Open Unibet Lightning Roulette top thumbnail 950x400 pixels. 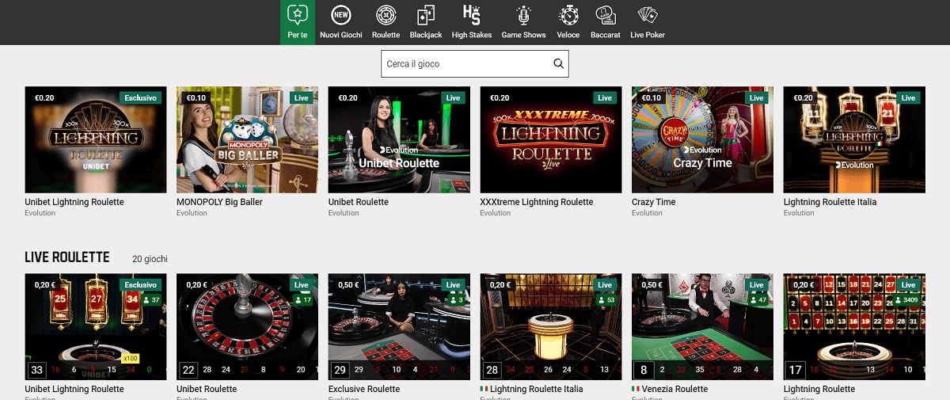click(96, 139)
